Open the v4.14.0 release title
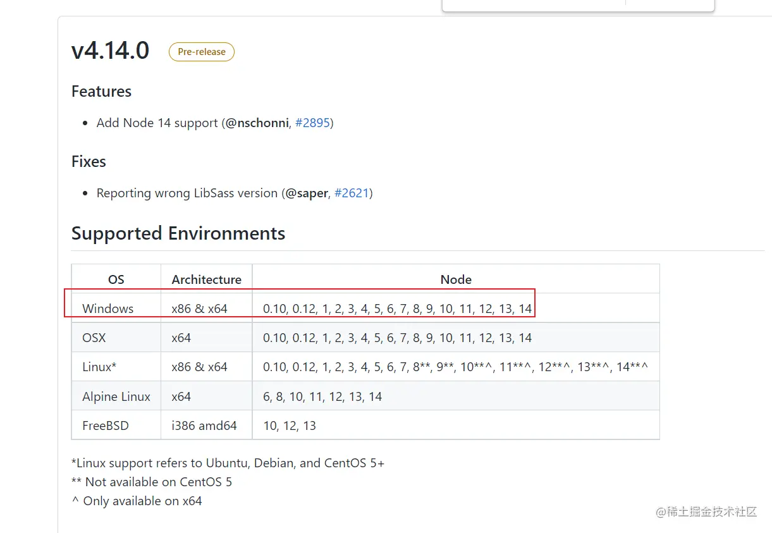 click(x=110, y=51)
